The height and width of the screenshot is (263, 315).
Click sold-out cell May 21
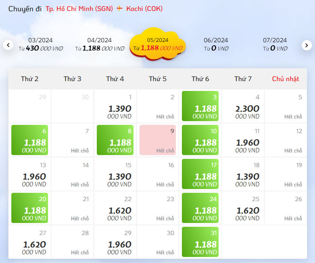click(72, 208)
